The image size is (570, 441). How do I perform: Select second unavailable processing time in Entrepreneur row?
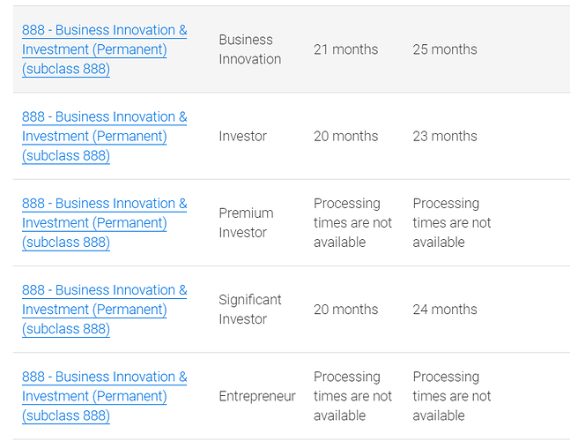(452, 396)
